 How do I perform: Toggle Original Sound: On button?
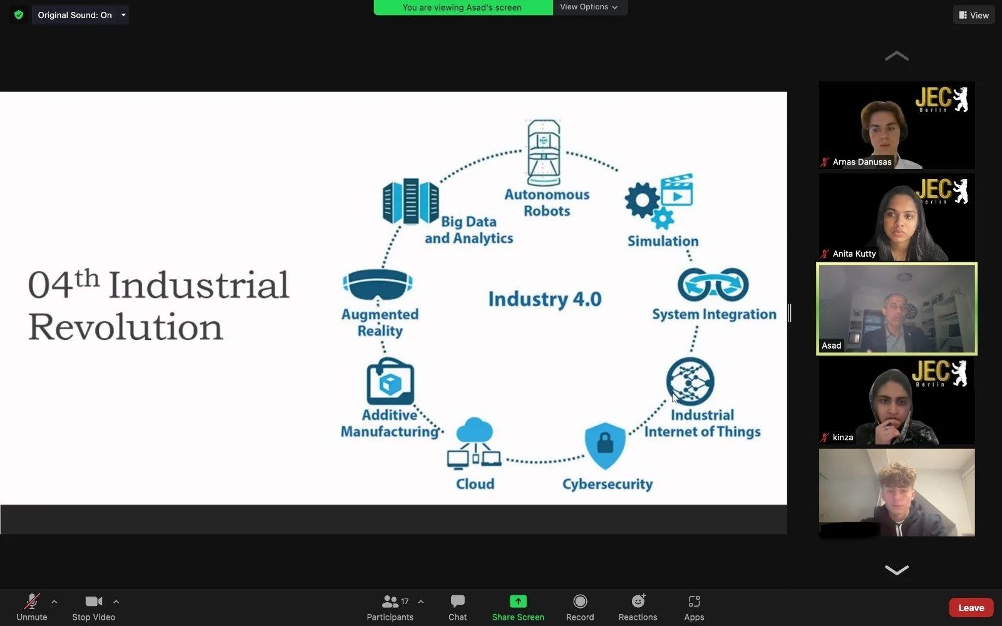click(x=75, y=15)
